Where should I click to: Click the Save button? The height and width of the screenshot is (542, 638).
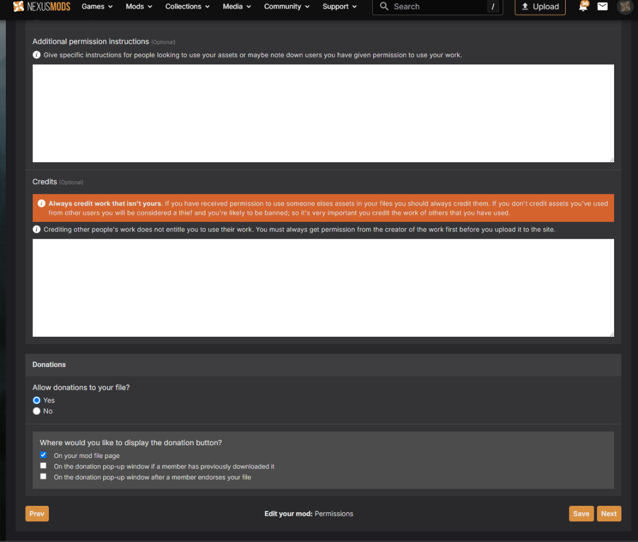pos(581,513)
